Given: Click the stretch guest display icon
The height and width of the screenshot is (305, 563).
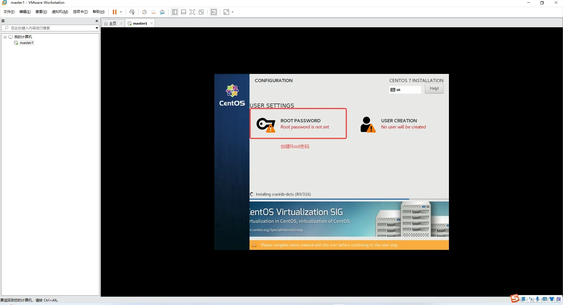Looking at the screenshot, I should coord(226,12).
